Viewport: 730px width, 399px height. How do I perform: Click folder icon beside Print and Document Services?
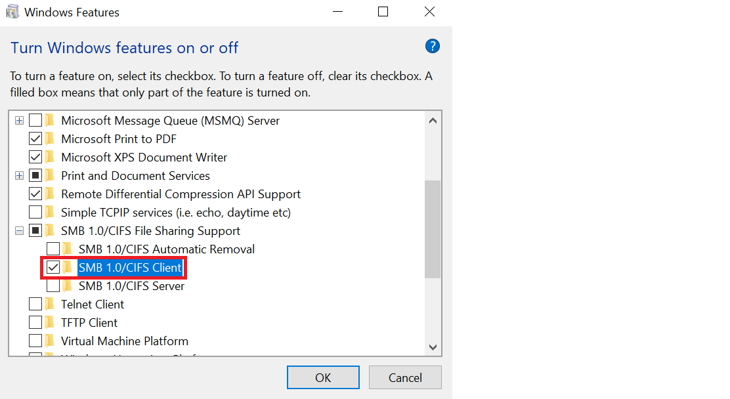(50, 175)
